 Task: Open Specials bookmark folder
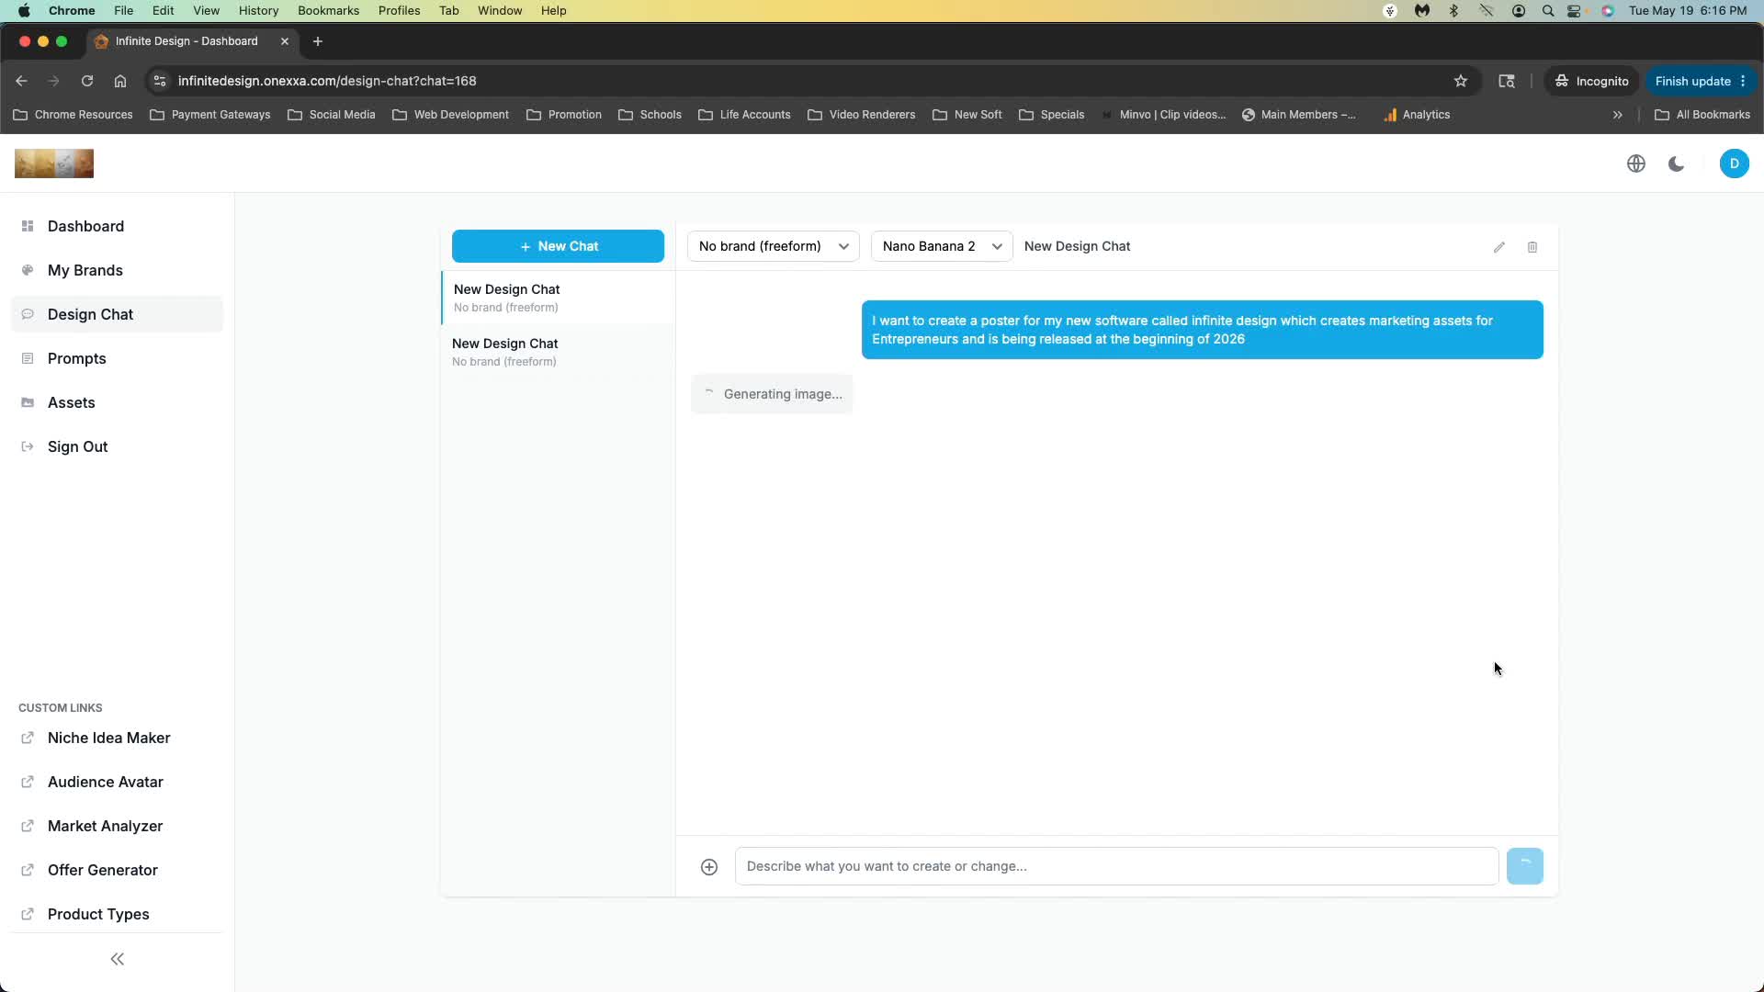coord(1052,115)
